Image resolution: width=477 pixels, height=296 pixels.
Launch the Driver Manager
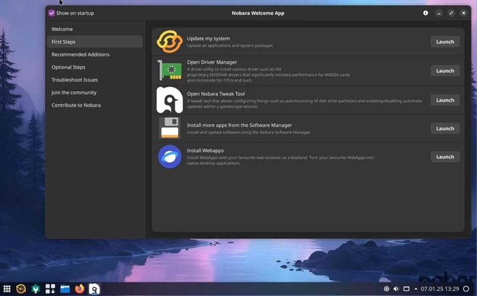[445, 71]
